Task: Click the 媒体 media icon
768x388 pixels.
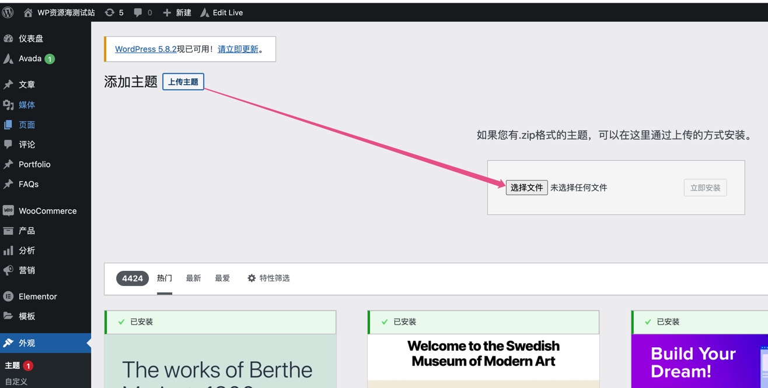Action: coord(8,105)
